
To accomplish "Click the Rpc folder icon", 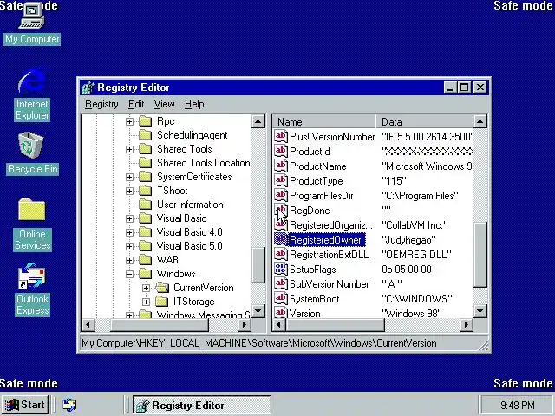I will point(145,121).
